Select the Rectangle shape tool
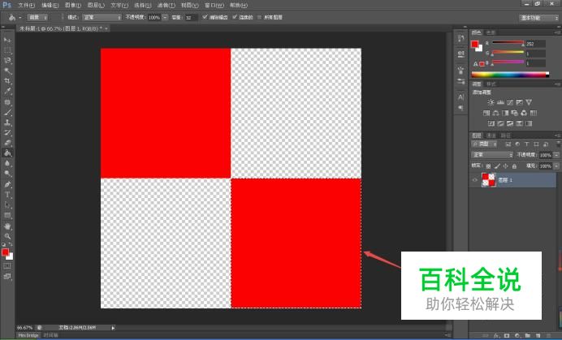Image resolution: width=562 pixels, height=340 pixels. pyautogui.click(x=7, y=216)
